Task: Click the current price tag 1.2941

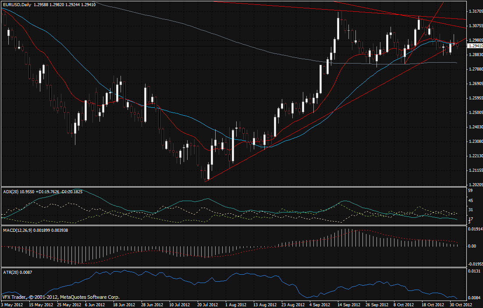Action: 475,46
